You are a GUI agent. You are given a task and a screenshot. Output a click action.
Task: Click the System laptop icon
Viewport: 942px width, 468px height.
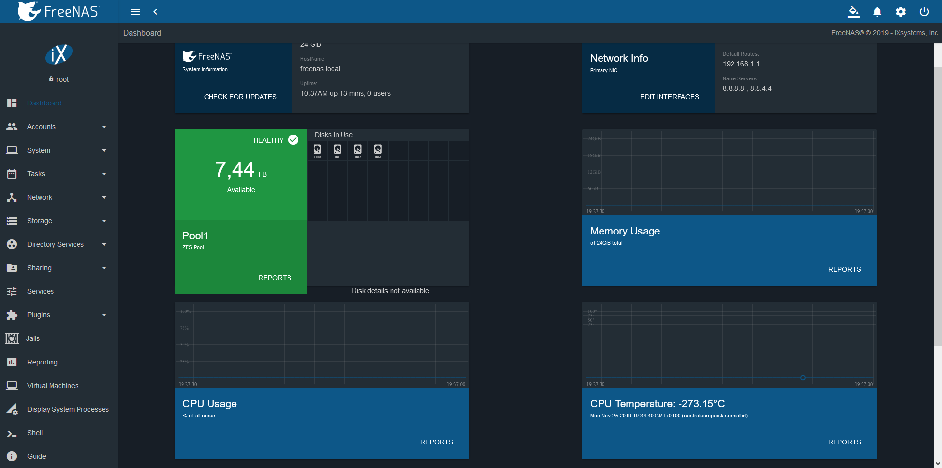[x=12, y=150]
